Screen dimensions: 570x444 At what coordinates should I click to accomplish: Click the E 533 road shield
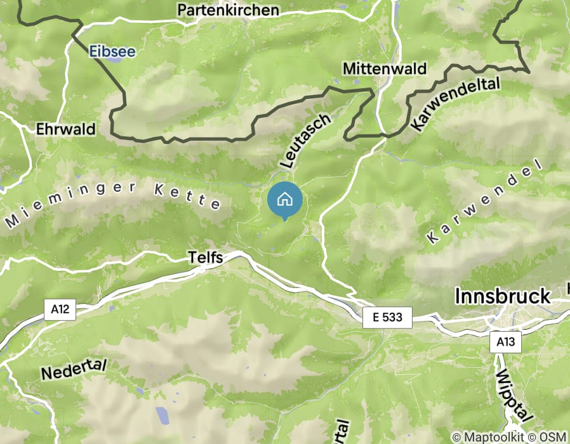(x=388, y=318)
